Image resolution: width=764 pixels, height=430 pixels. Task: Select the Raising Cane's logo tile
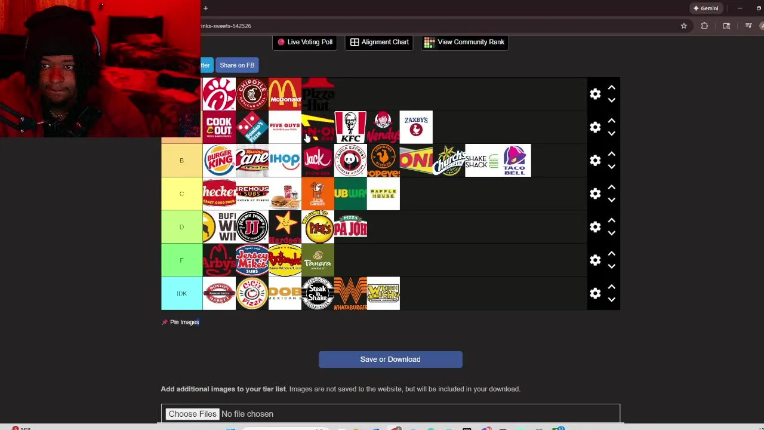coord(252,160)
